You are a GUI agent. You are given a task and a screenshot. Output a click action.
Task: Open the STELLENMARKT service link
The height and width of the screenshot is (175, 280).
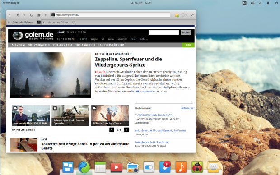(62, 45)
